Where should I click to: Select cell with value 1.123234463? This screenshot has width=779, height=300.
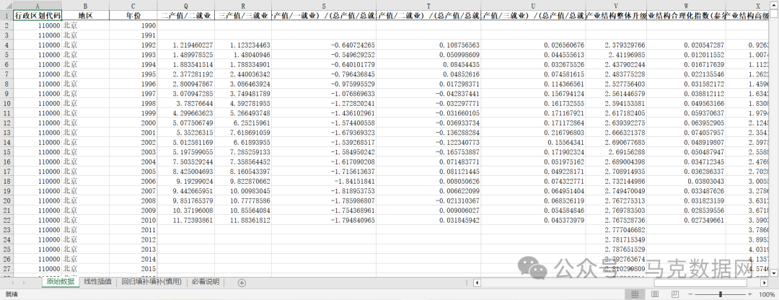coord(243,45)
